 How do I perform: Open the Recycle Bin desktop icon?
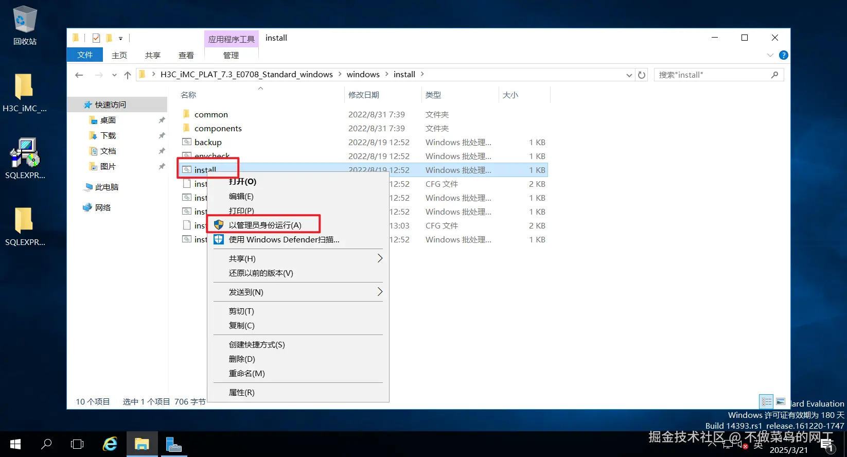coord(25,26)
